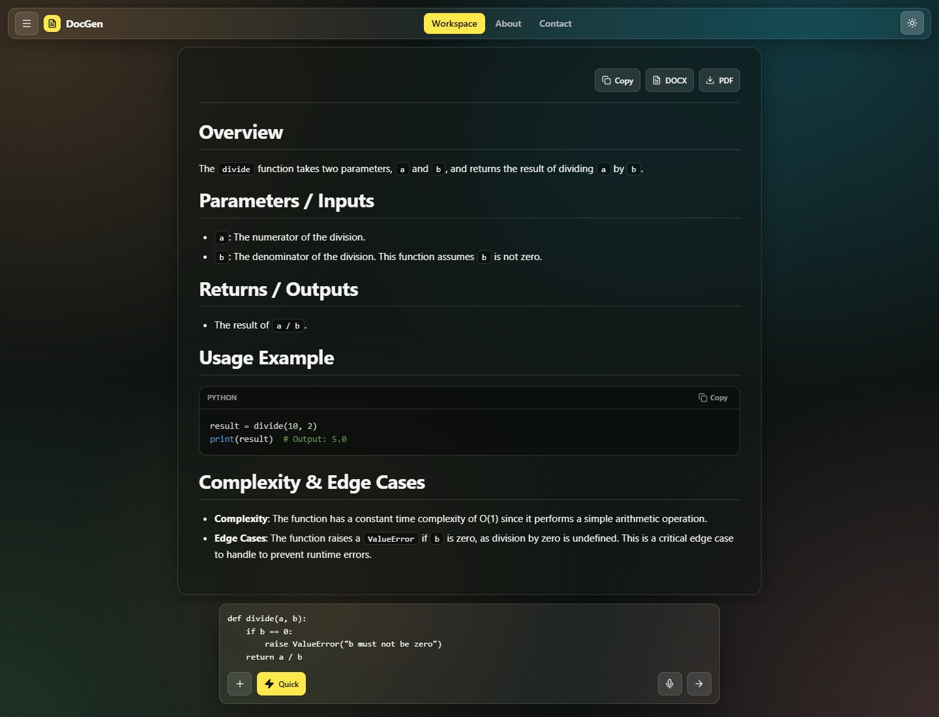Toggle the light/dark theme sun icon
Viewport: 939px width, 717px height.
tap(912, 23)
